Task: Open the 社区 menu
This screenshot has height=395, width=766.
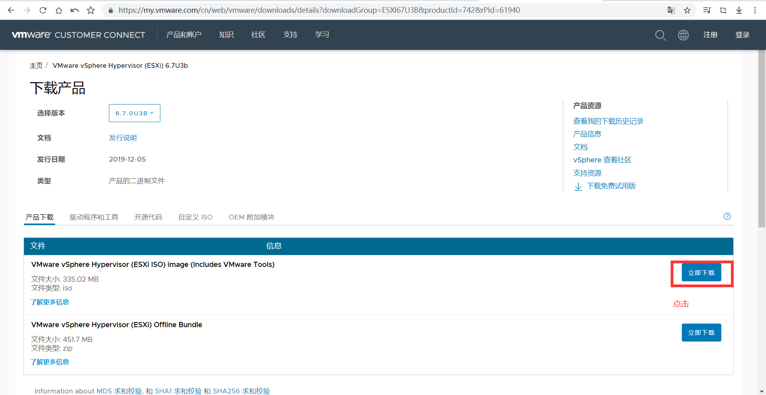Action: click(258, 35)
